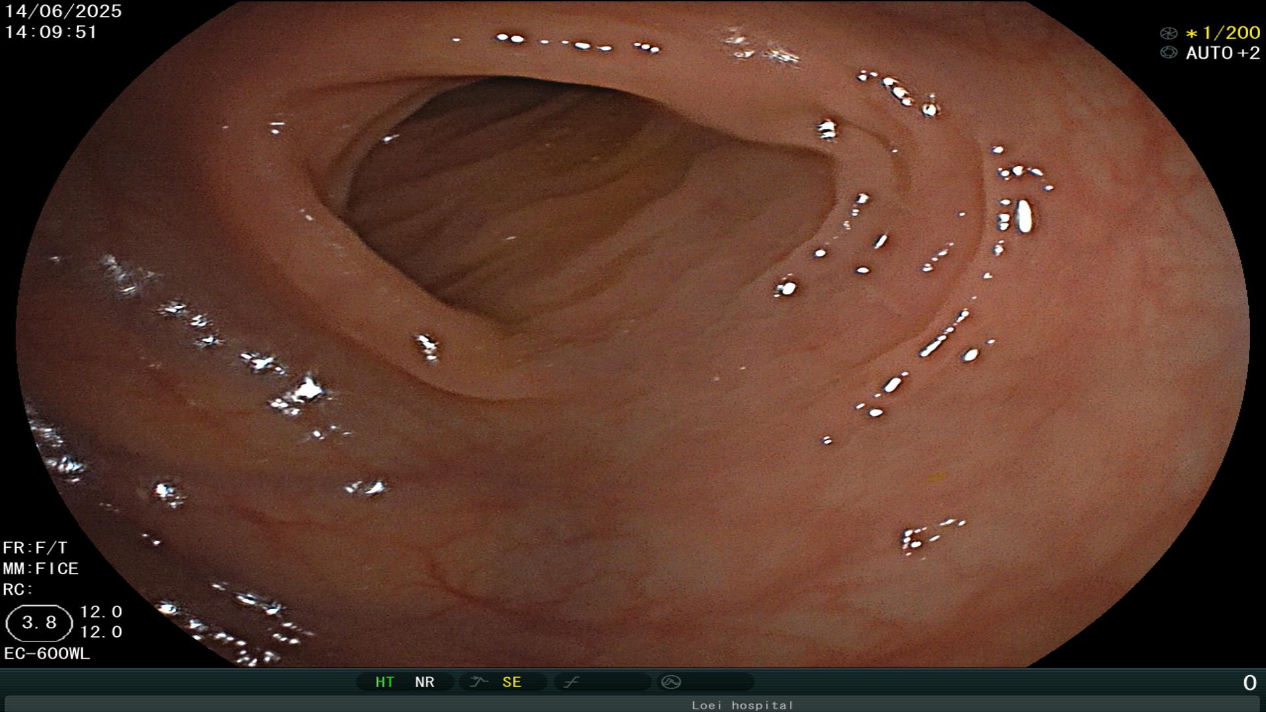1266x712 pixels.
Task: Click the upper 12.0 diameter value
Action: (101, 612)
